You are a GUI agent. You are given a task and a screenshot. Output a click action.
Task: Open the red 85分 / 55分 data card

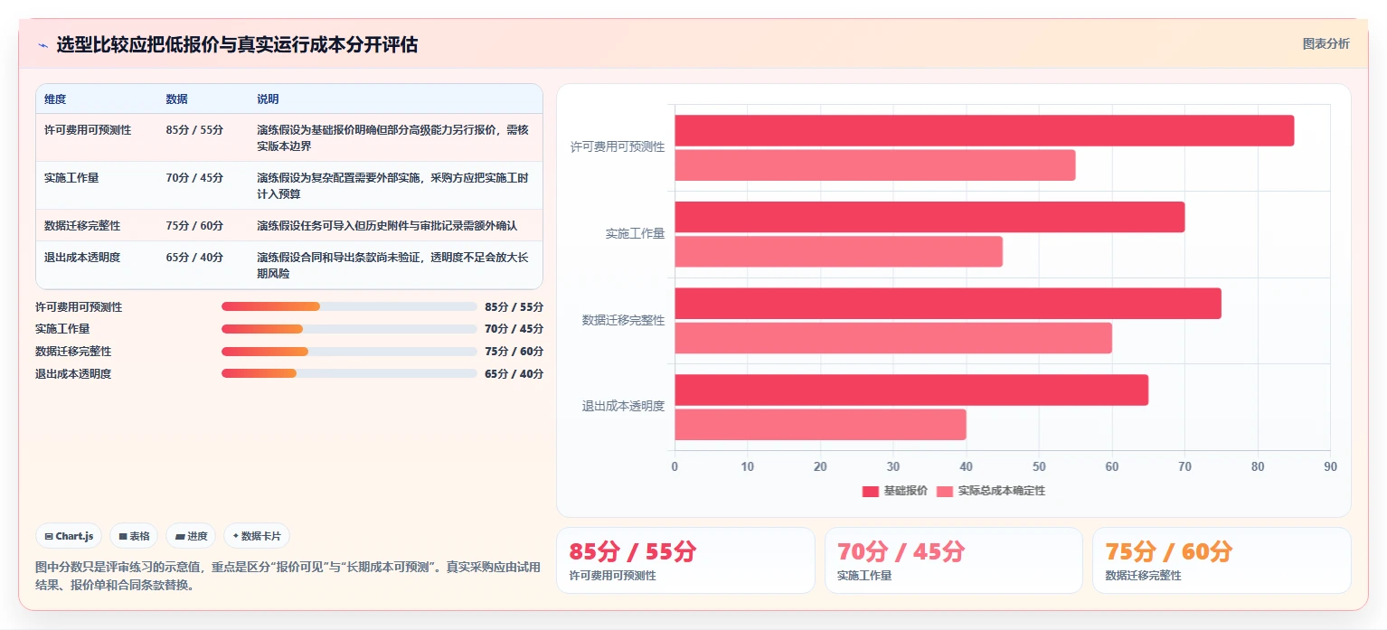(x=685, y=560)
